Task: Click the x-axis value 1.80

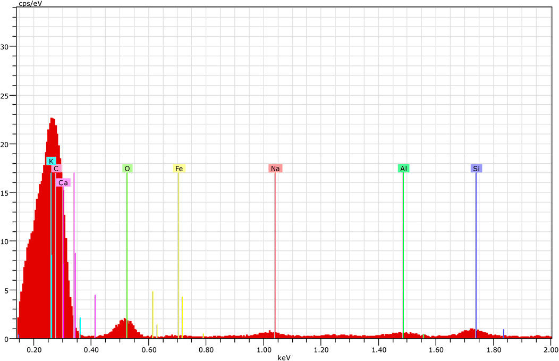Action: 494,350
